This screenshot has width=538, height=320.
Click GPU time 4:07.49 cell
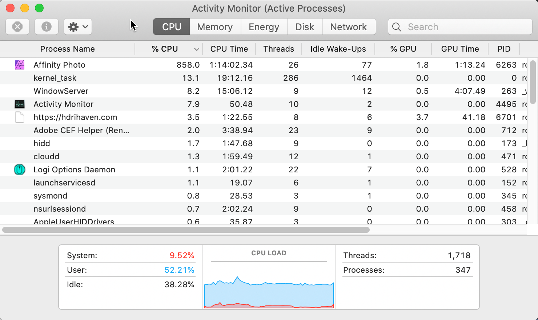(470, 91)
